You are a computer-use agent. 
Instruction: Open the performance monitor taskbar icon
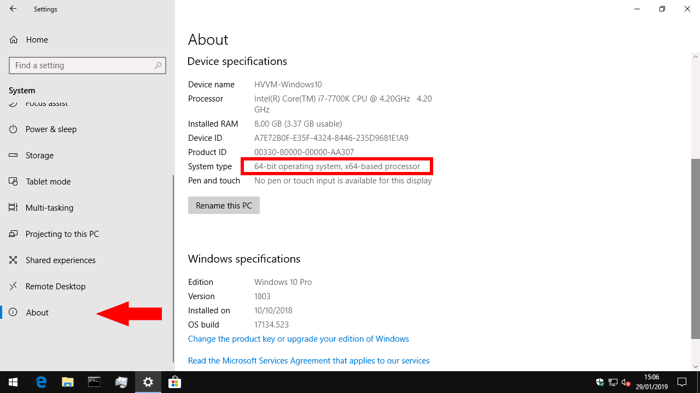click(121, 382)
